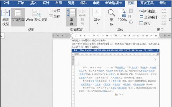The height and width of the screenshot is (107, 172).
Task: Open the 新建选项卡 tab
Action: click(113, 3)
